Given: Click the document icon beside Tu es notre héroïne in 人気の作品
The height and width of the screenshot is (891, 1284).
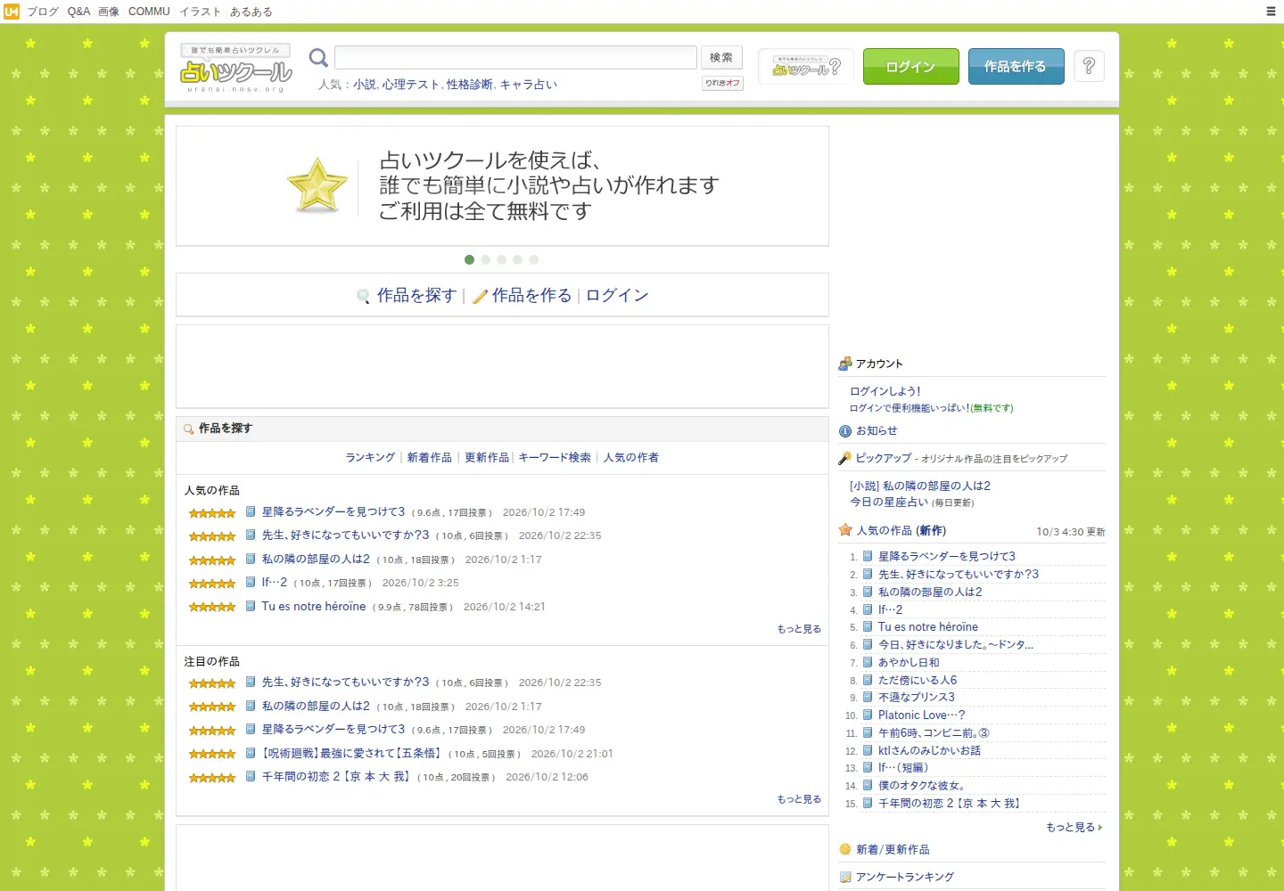Looking at the screenshot, I should point(251,606).
